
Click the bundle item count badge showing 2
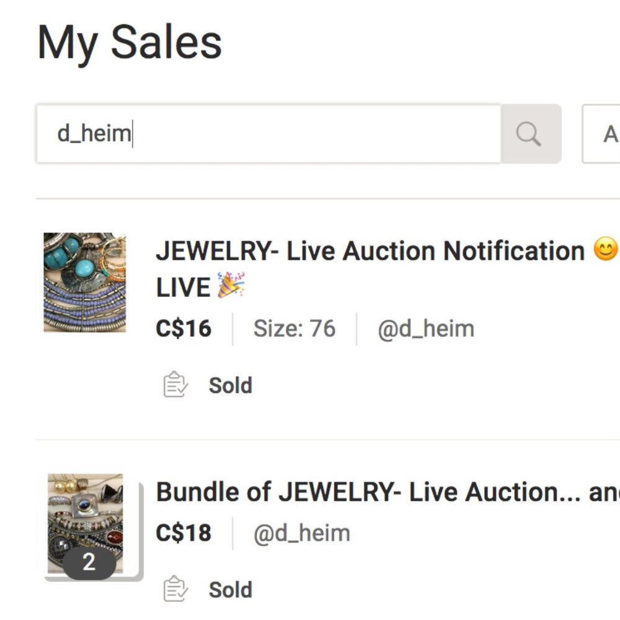(x=89, y=562)
